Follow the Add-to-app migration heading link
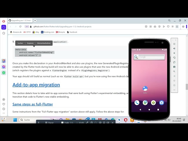 [36, 85]
